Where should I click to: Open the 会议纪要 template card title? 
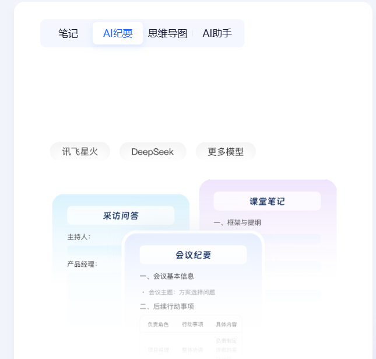coord(193,255)
